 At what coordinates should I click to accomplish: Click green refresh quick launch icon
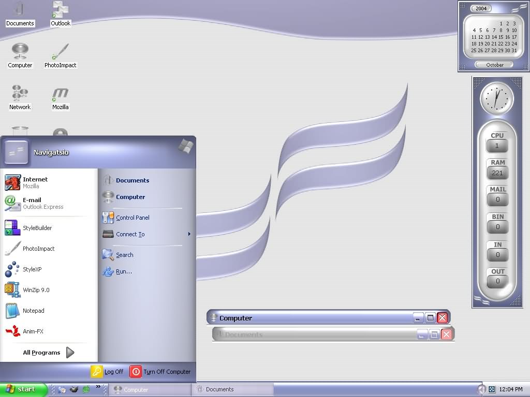coord(86,390)
